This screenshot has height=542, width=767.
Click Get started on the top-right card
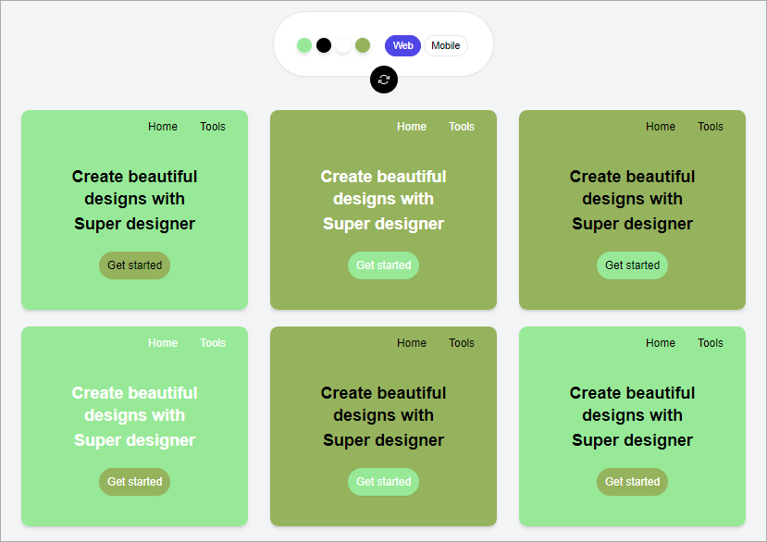tap(632, 265)
